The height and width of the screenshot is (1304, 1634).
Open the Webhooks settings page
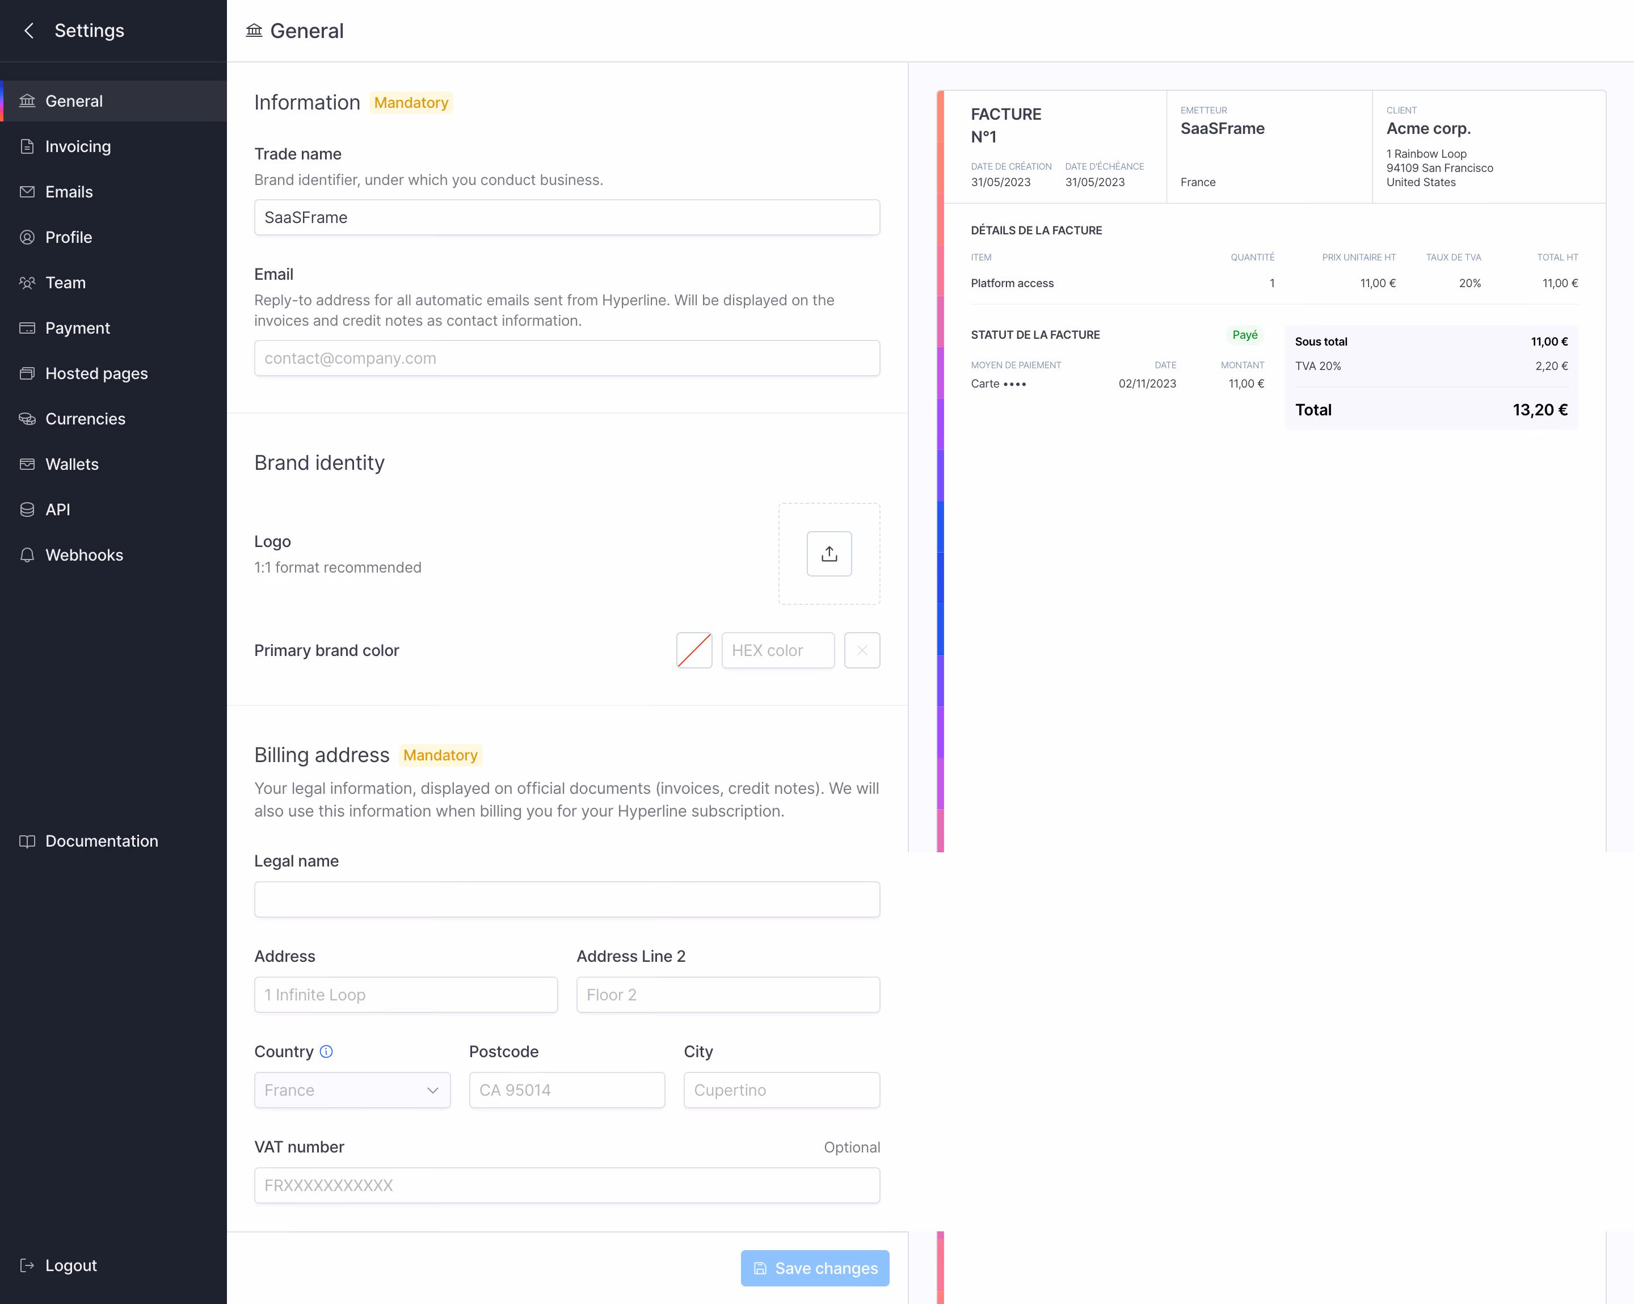coord(113,555)
